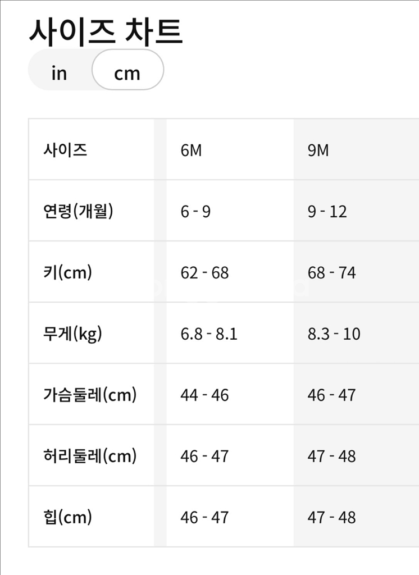The image size is (419, 575).
Task: Click the 44-46 chest measurement cell
Action: click(206, 395)
